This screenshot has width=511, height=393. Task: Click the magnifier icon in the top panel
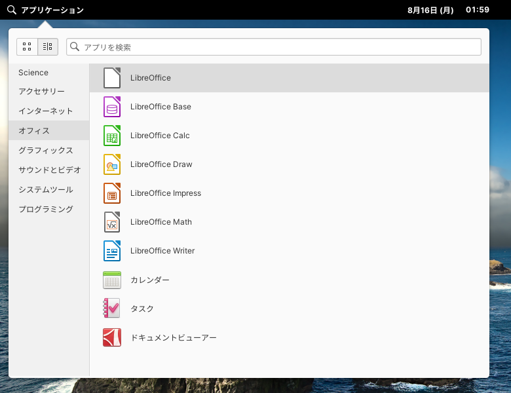click(x=11, y=10)
